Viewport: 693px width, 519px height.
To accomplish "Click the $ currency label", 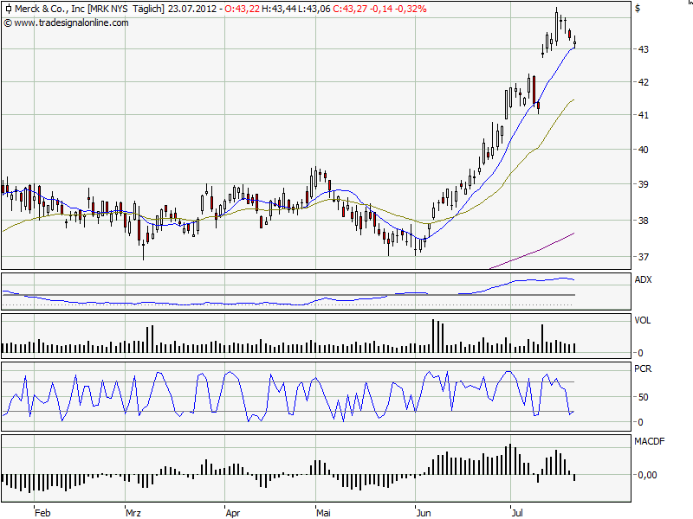I will click(638, 8).
